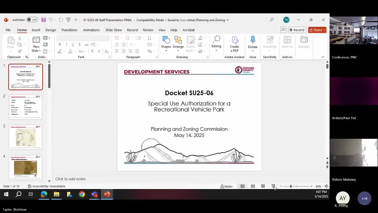Viewport: 378px width, 213px height.
Task: Switch to Normal view button
Action: pos(242,186)
